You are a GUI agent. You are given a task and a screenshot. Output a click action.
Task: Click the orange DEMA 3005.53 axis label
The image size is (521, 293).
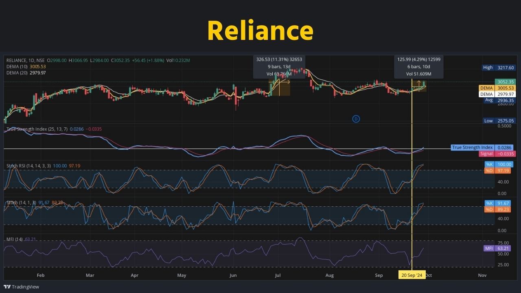point(497,88)
